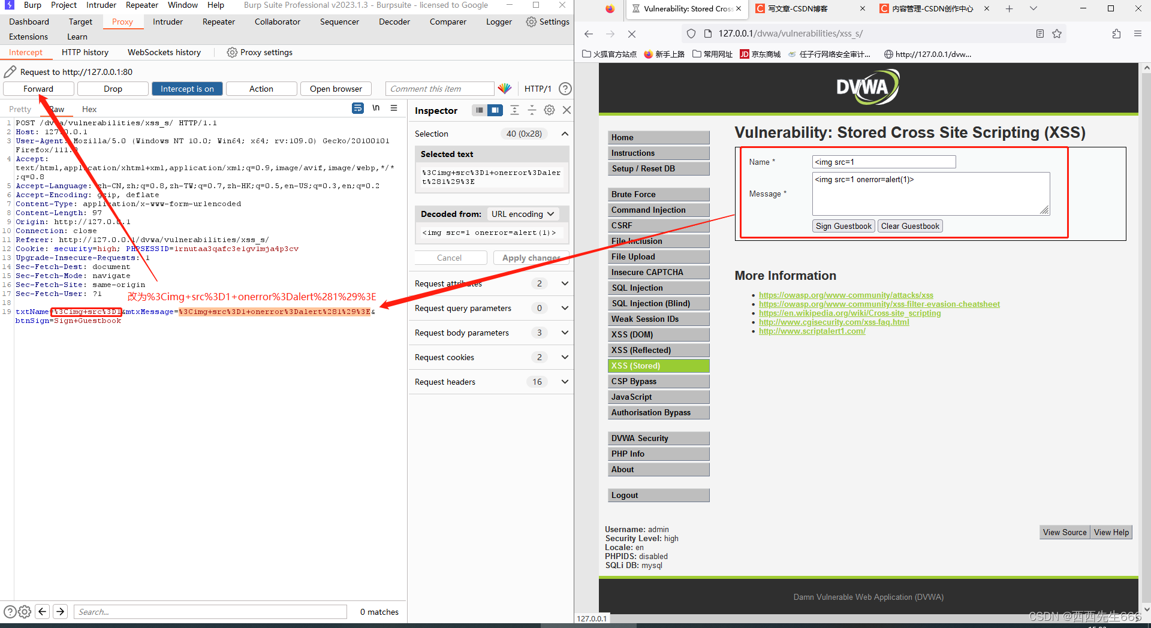Open Inspector settings gear

point(549,110)
